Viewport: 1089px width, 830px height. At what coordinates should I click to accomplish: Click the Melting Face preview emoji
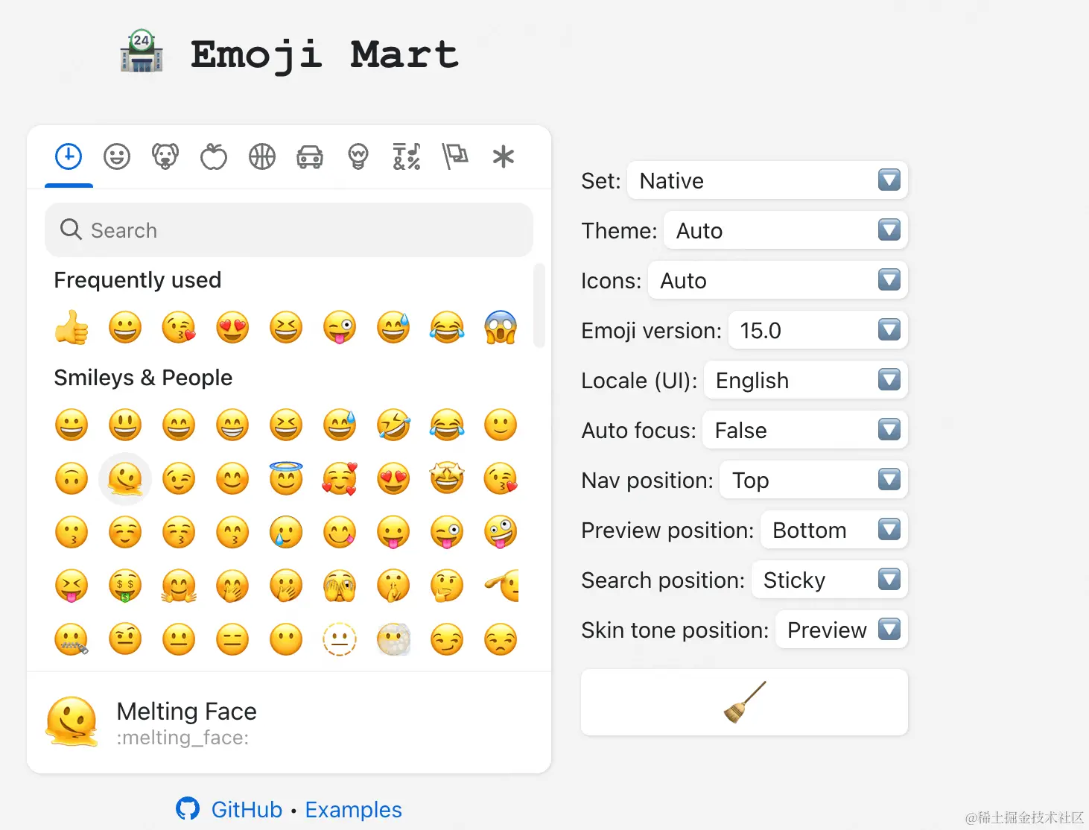pyautogui.click(x=72, y=722)
